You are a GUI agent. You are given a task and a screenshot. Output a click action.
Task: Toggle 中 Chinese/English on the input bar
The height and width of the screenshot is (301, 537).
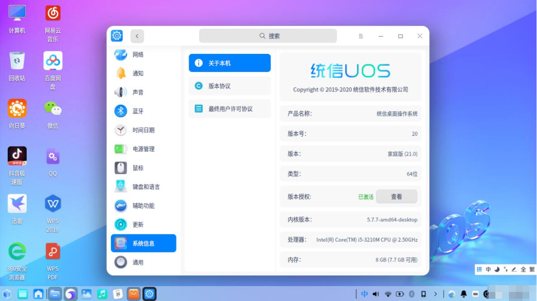pyautogui.click(x=489, y=269)
